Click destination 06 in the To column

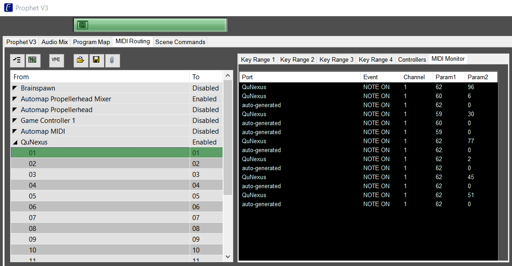[206, 207]
